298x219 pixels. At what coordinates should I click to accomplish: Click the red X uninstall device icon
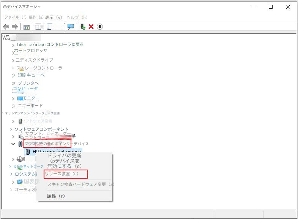click(91, 27)
